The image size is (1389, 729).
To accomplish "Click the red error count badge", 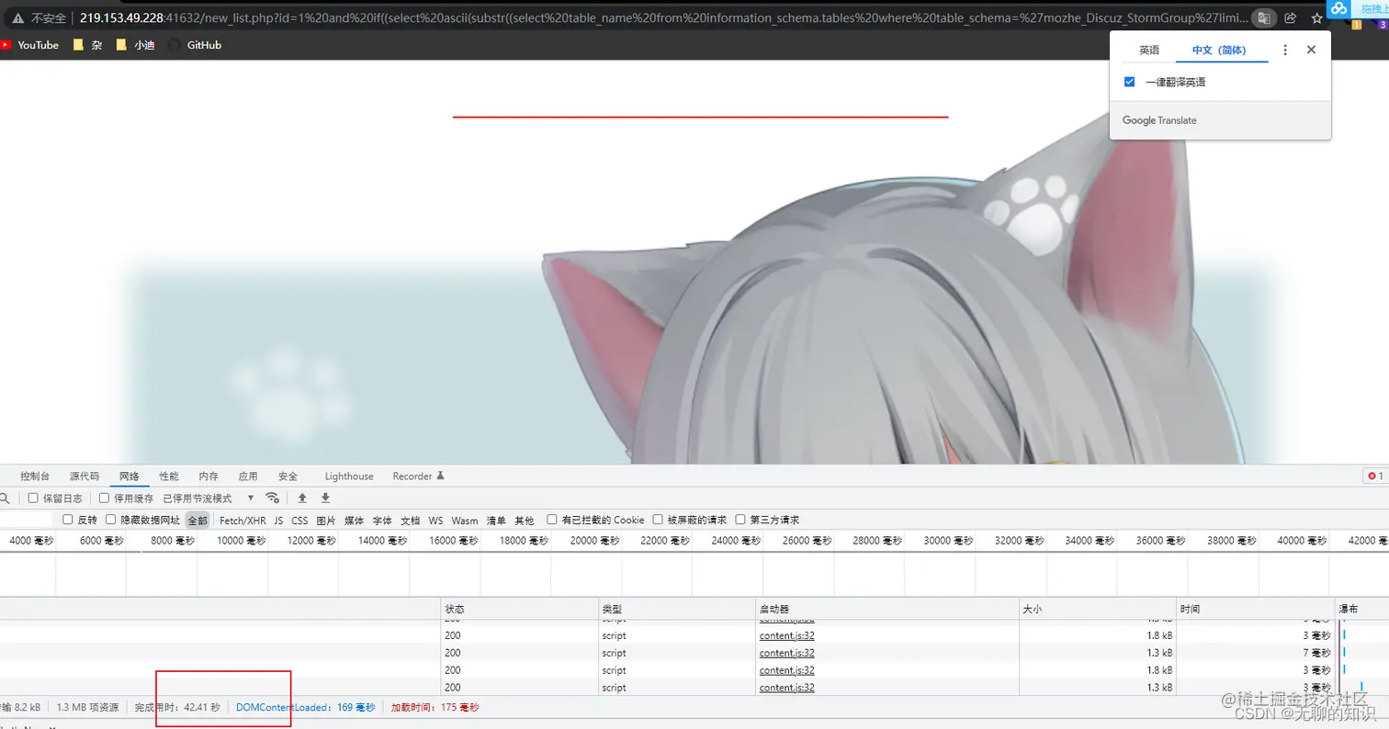I will pyautogui.click(x=1375, y=476).
